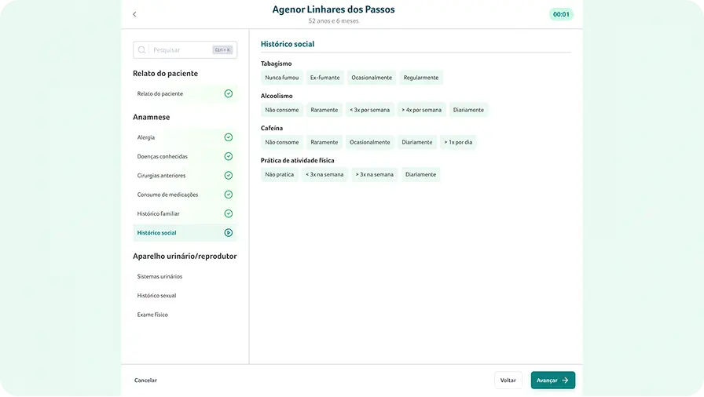Click the checkmark icon next to Histórico familiar

[x=229, y=213]
